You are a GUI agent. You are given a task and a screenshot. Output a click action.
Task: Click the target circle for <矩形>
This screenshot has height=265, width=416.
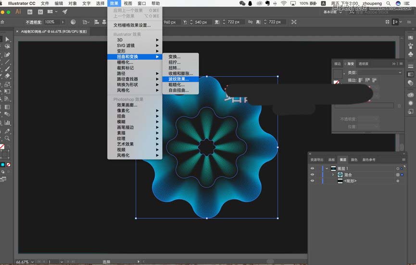398,181
